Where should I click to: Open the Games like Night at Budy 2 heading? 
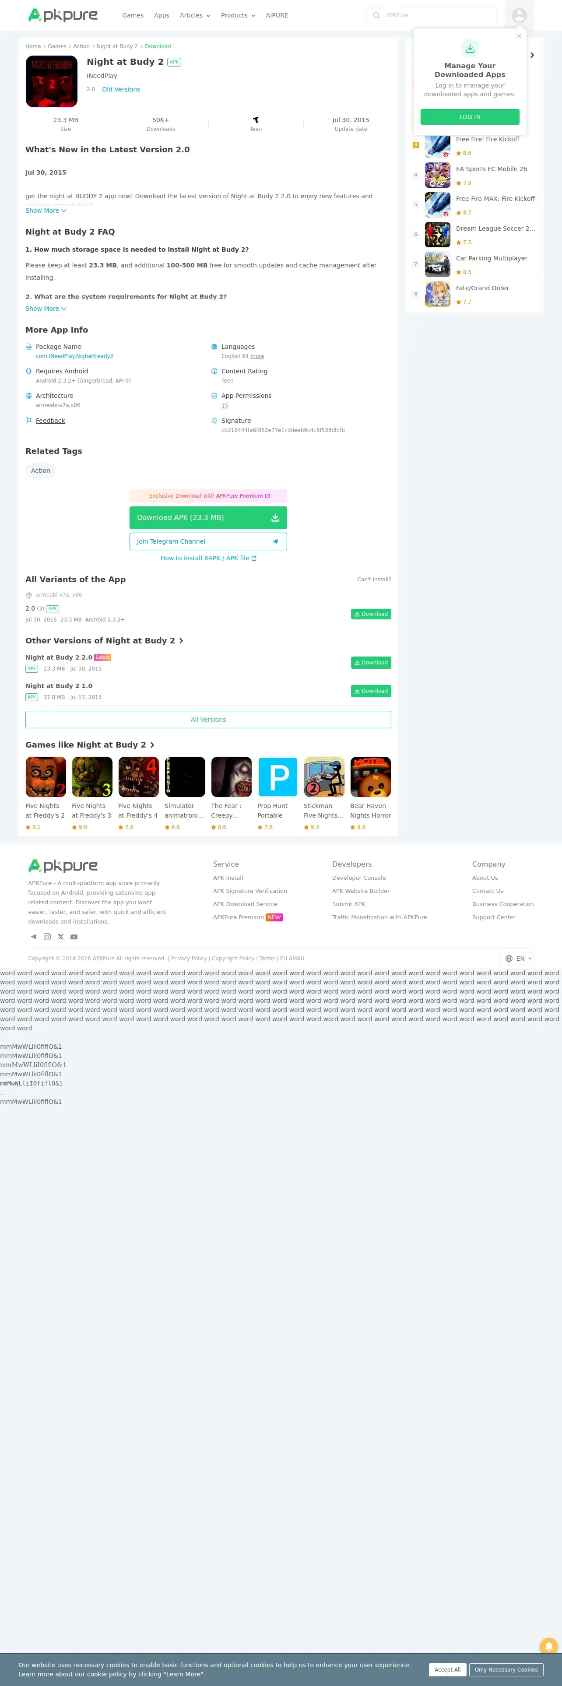pos(90,745)
